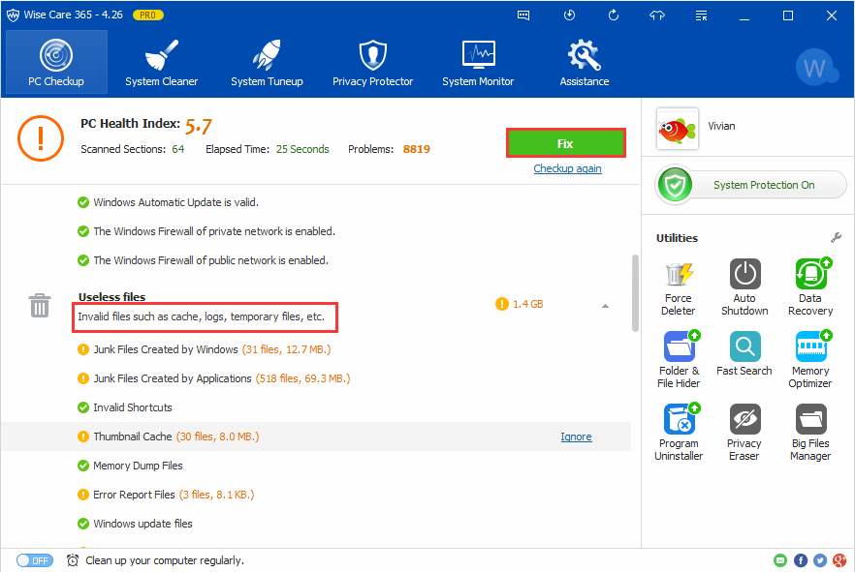Switch to the System Cleaner tab
The image size is (855, 572).
161,63
